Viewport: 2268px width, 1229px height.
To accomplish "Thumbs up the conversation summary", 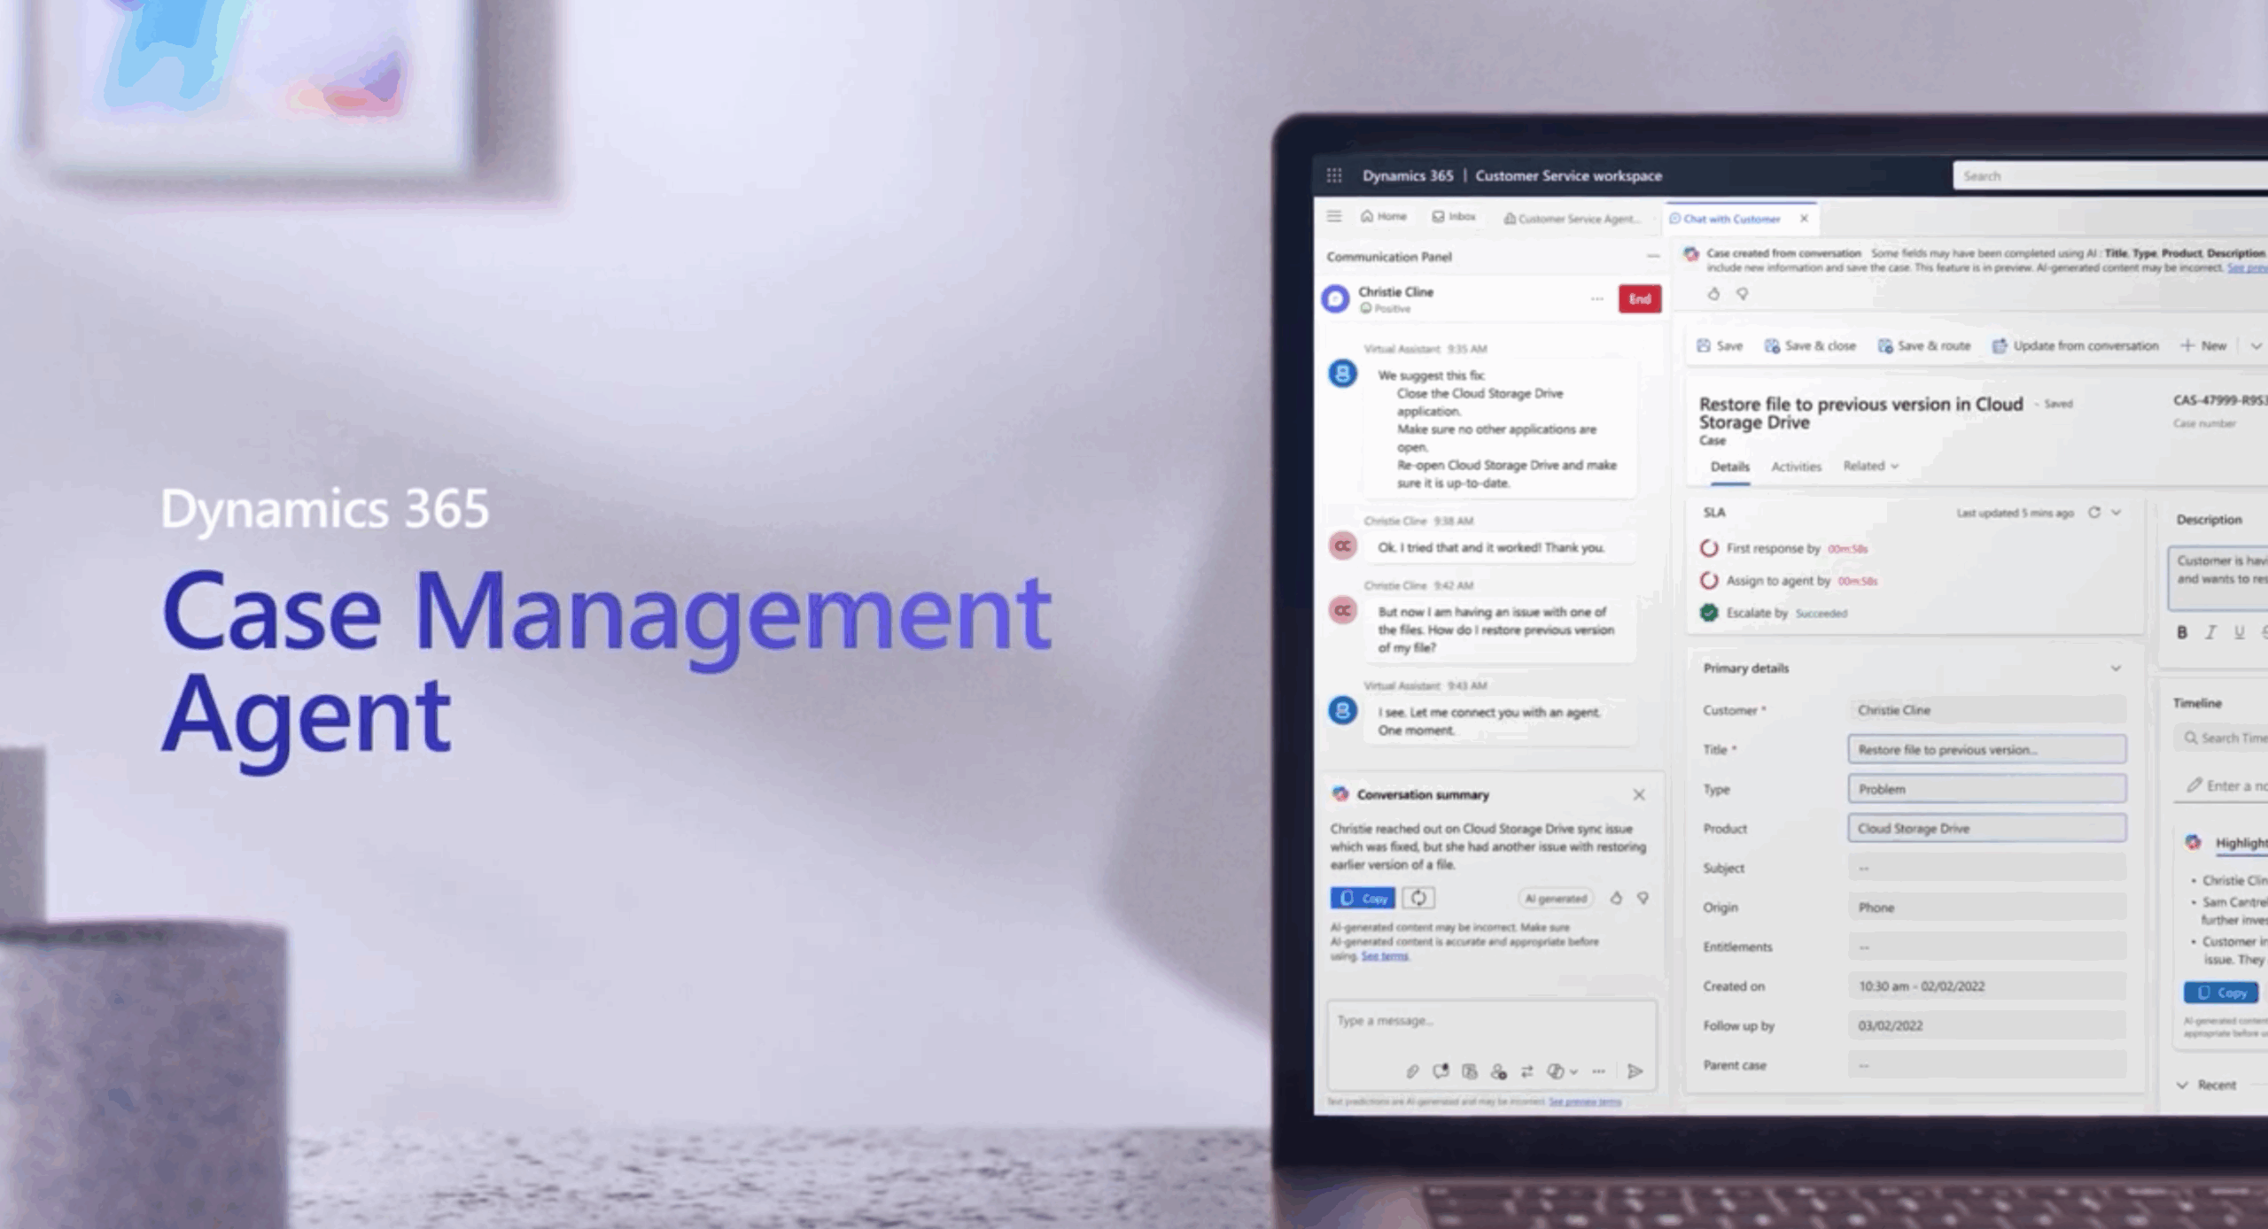I will [1616, 898].
